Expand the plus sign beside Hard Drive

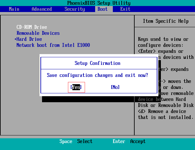(x=15, y=39)
